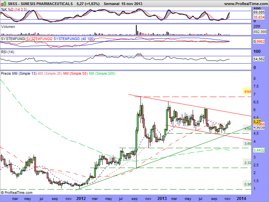Click the date 15 nov 2013
The width and height of the screenshot is (269, 202).
click(x=132, y=4)
